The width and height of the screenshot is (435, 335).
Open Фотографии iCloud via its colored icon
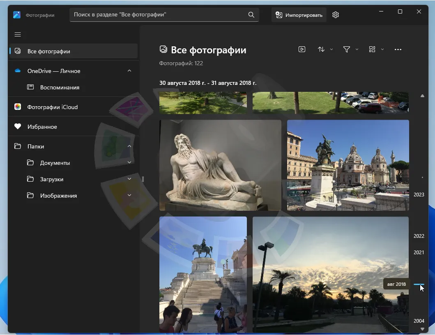point(17,107)
